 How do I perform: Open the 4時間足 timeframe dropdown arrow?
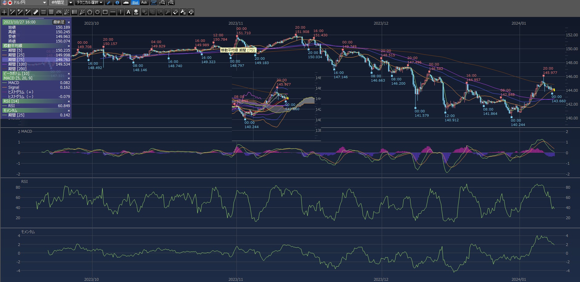tap(71, 2)
